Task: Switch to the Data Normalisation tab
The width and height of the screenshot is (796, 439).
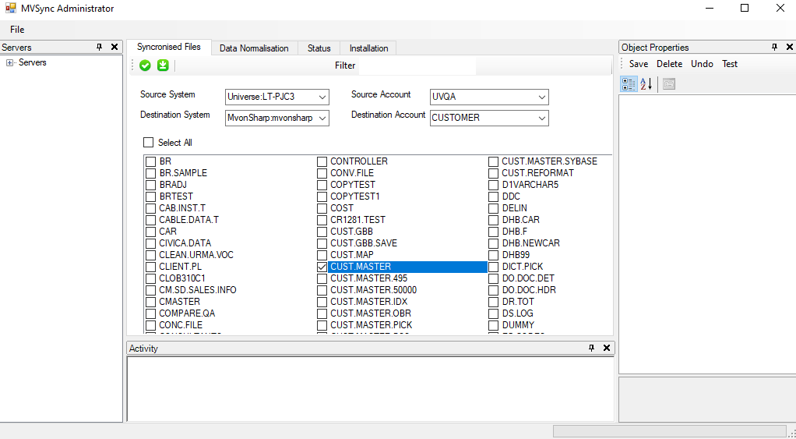Action: (254, 48)
